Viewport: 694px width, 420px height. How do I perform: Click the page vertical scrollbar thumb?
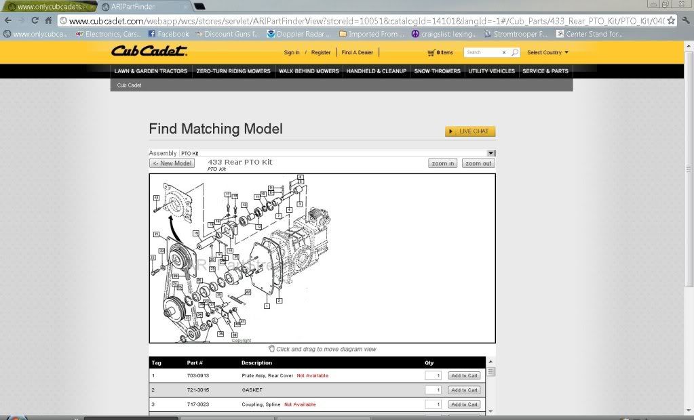pos(689,169)
